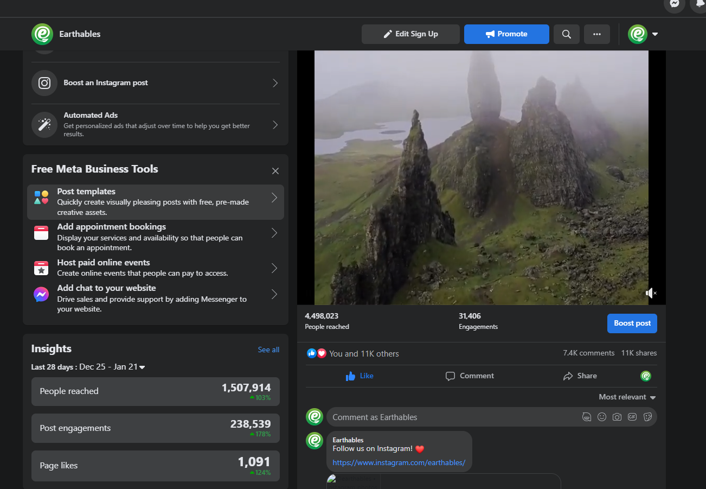
Task: Click the Instagram icon beside Boost an Instagram post
Action: (x=44, y=83)
